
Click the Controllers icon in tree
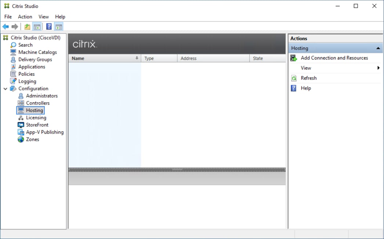(21, 103)
